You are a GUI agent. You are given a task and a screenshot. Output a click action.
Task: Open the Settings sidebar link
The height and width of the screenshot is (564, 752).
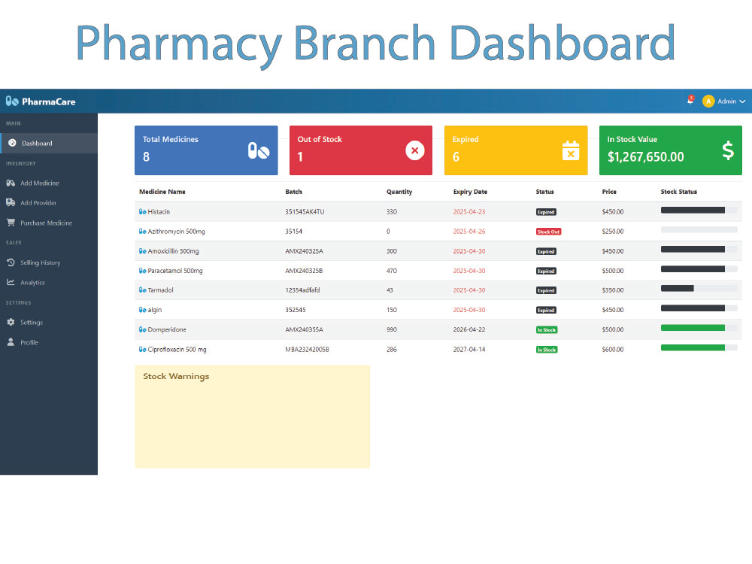[49, 323]
